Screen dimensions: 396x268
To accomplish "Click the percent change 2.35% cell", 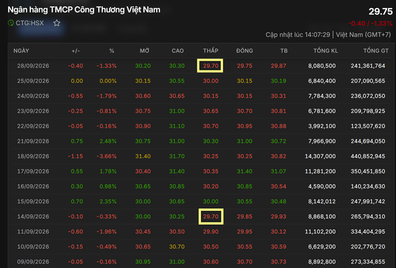I will (108, 202).
